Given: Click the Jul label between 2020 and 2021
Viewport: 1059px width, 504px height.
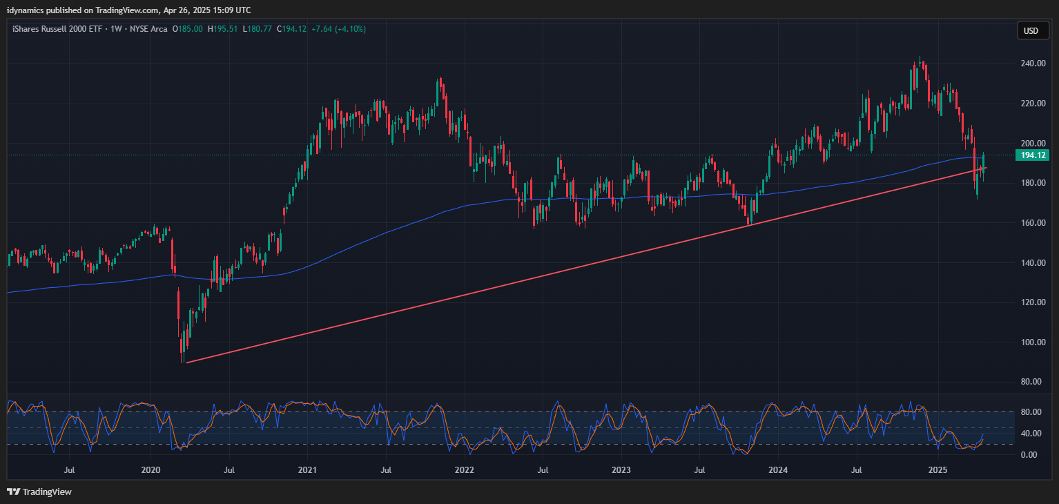Looking at the screenshot, I should coord(229,470).
